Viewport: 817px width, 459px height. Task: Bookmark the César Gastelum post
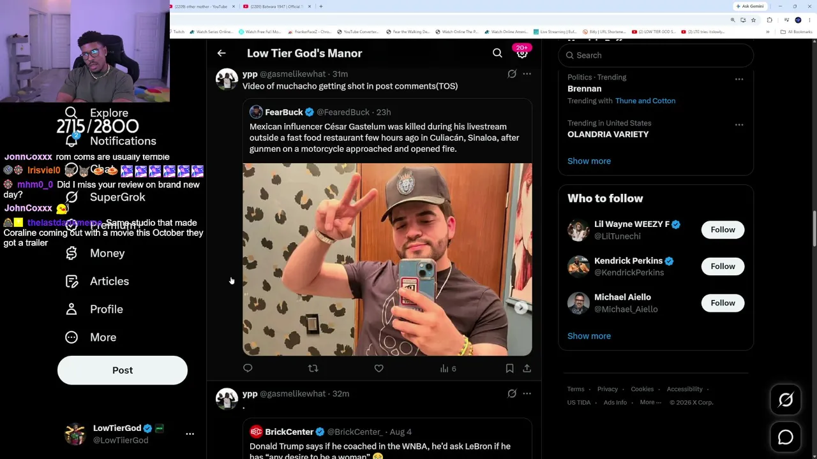(x=509, y=368)
